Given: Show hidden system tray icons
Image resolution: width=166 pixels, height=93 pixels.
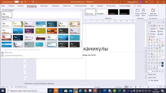Looking at the screenshot, I should pyautogui.click(x=128, y=91).
